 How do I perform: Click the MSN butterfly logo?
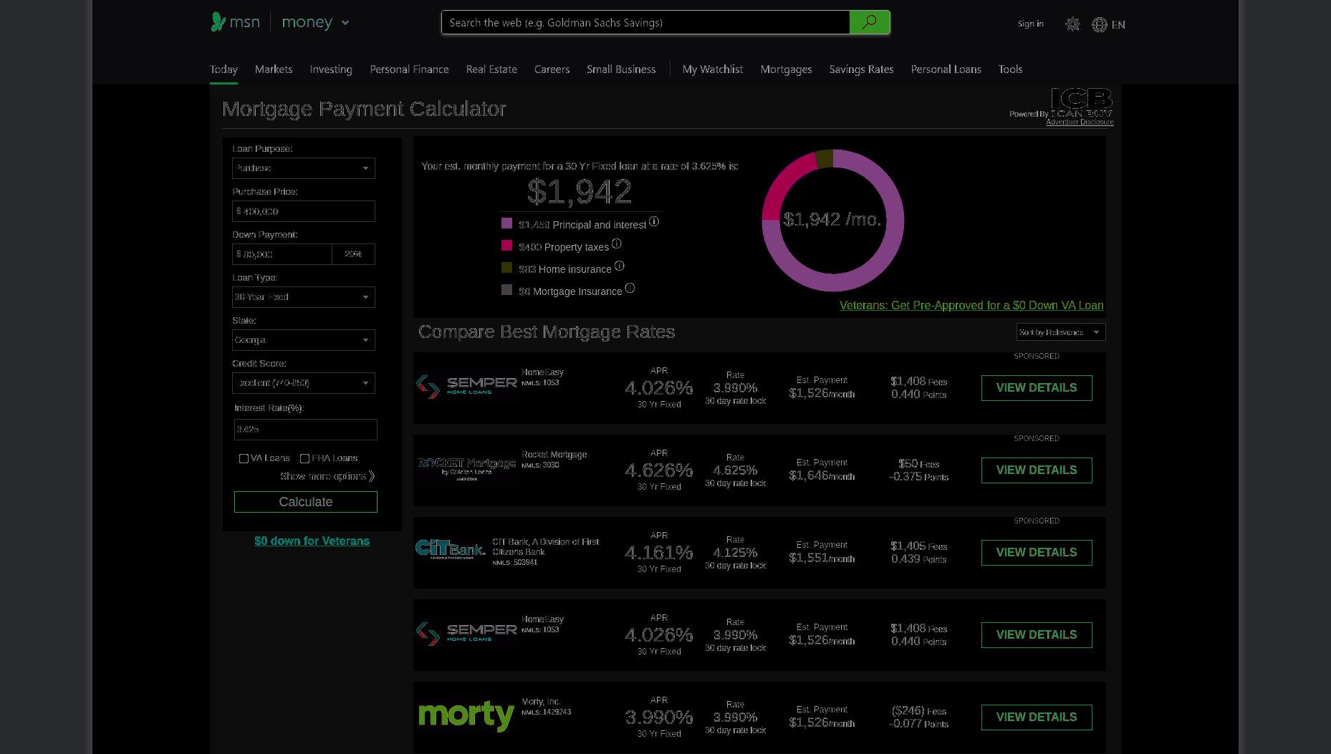coord(218,22)
